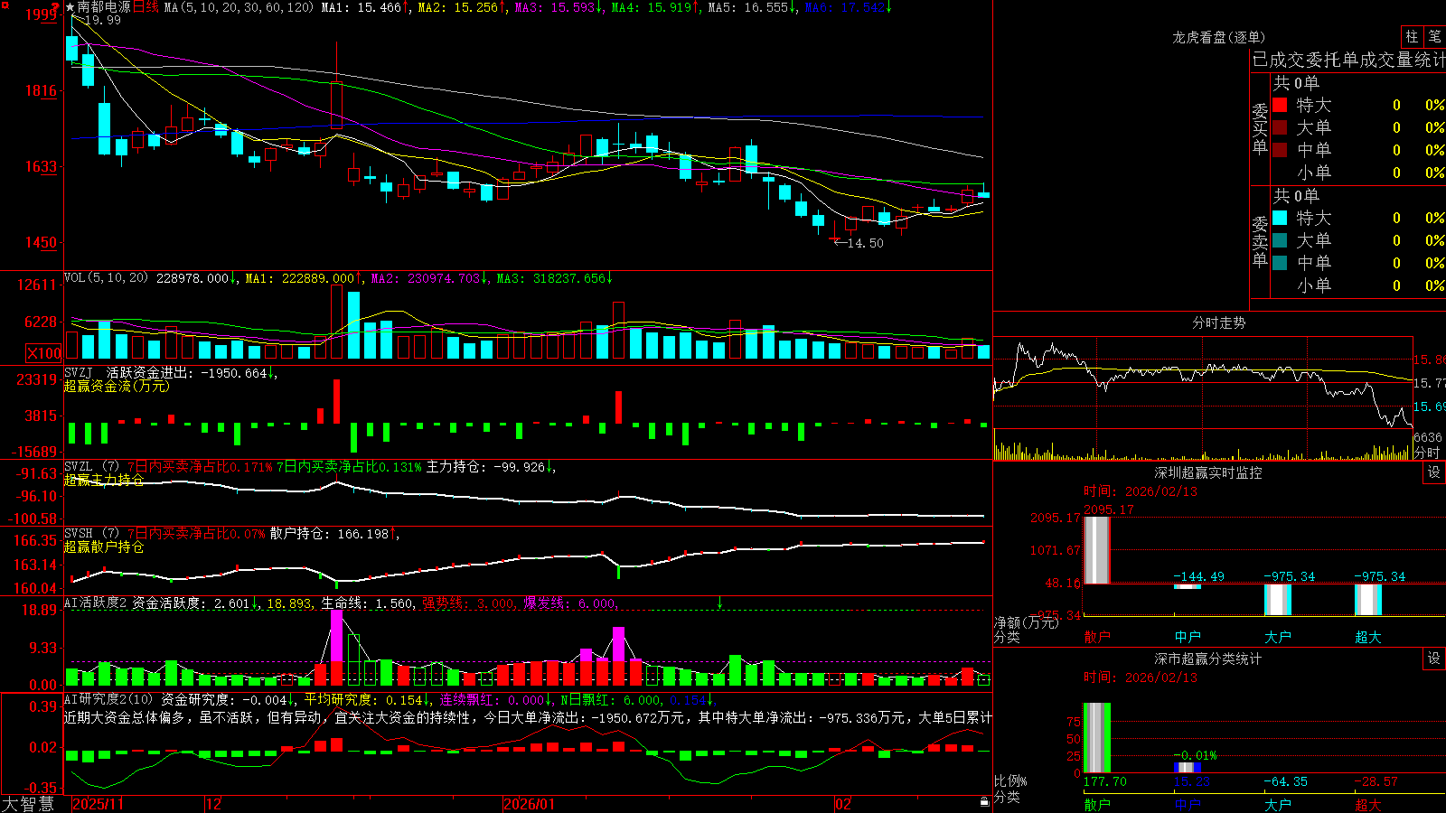Click the 南都电源 stock name

point(105,7)
